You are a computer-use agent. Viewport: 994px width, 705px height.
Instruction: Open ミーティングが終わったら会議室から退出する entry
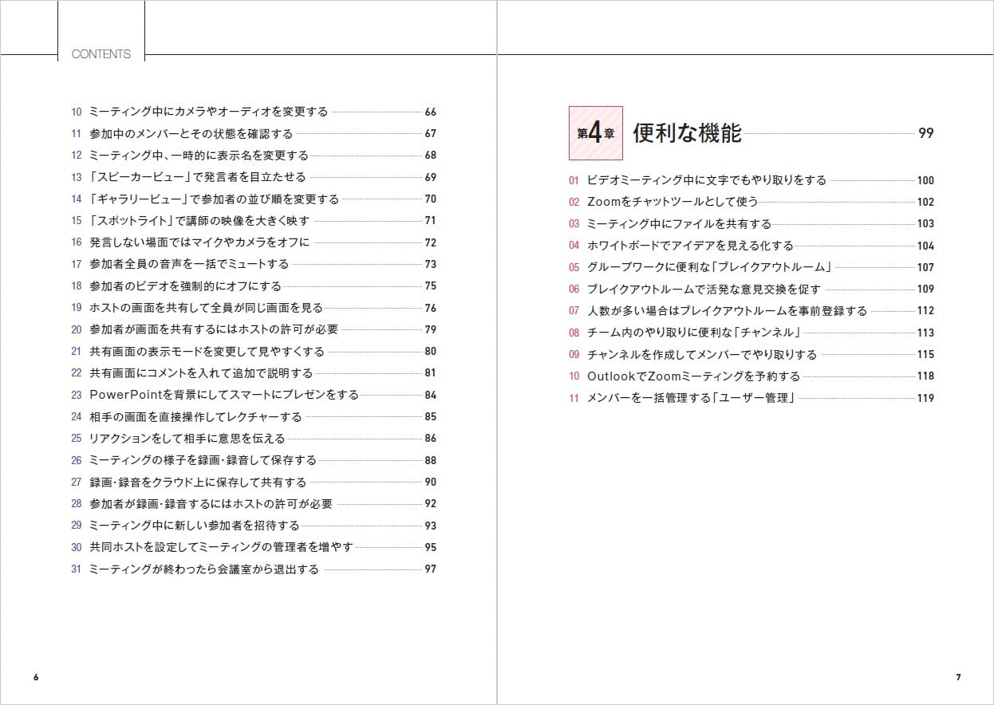(203, 569)
